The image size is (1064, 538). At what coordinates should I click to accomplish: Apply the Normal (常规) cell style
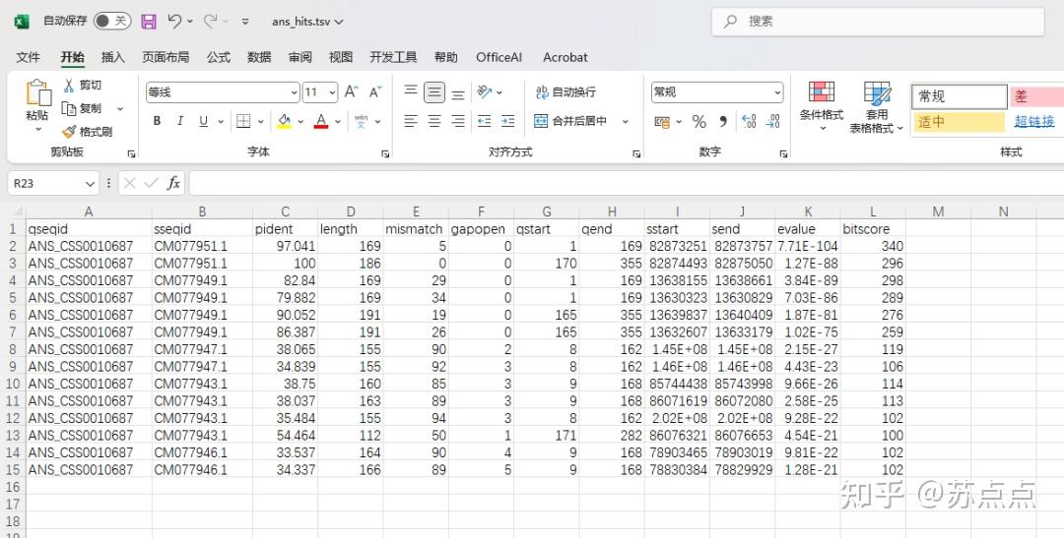point(959,96)
